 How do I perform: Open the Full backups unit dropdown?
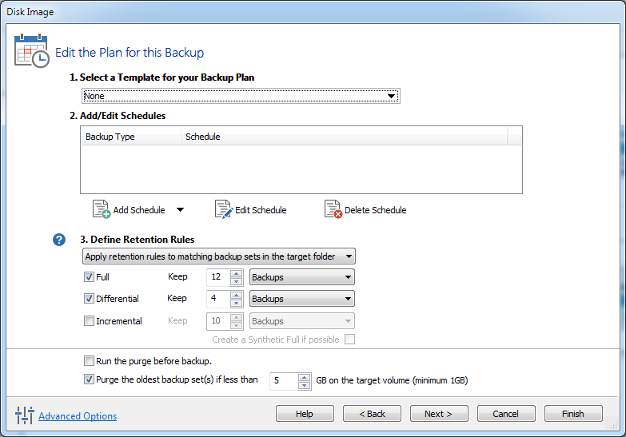302,277
